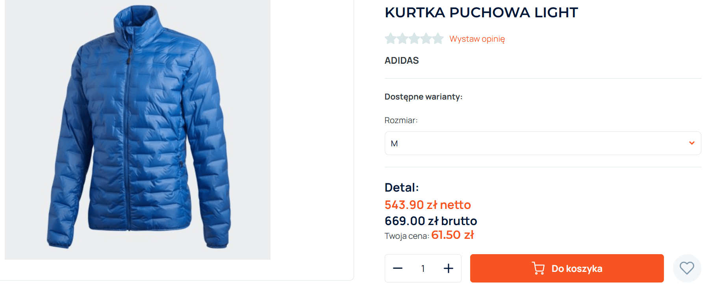Click the orange chevron of size selector
Screen dimensions: 710x288
click(x=691, y=143)
